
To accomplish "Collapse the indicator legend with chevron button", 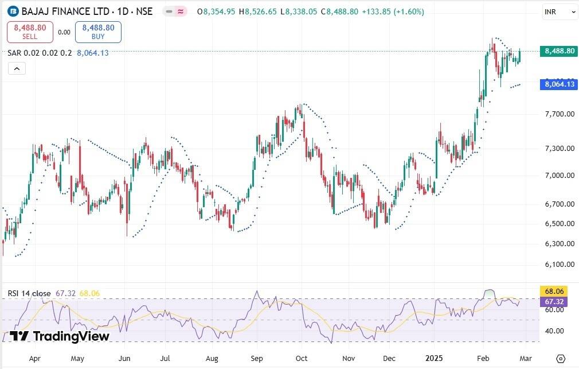I will 17,69.
